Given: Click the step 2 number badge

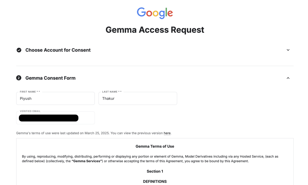Looking at the screenshot, I should click(19, 78).
